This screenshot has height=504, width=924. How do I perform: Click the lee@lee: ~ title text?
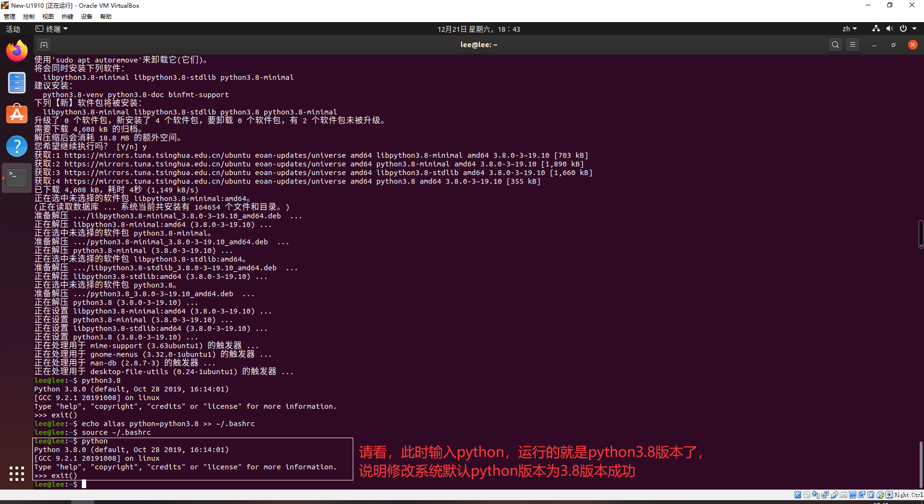(x=479, y=45)
